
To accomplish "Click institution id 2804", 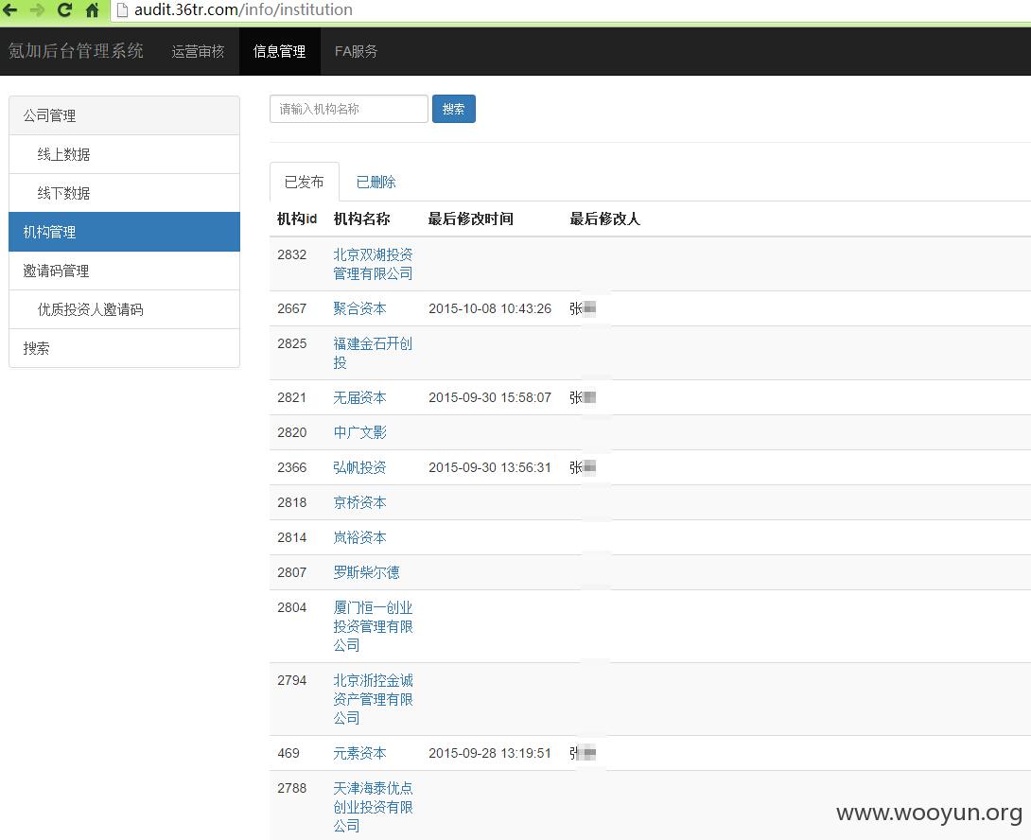I will click(292, 607).
